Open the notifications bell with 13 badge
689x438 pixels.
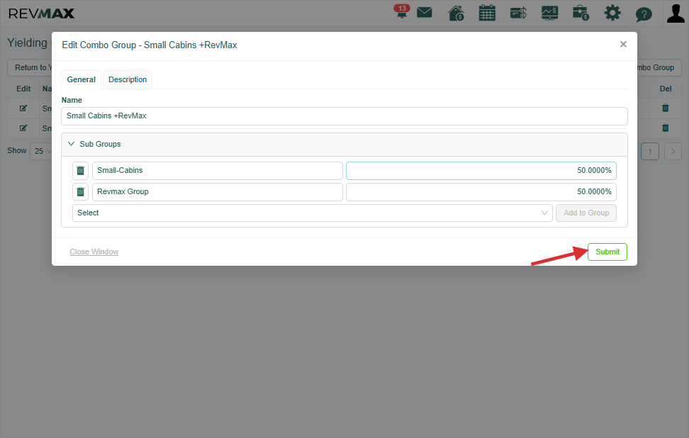click(x=402, y=12)
